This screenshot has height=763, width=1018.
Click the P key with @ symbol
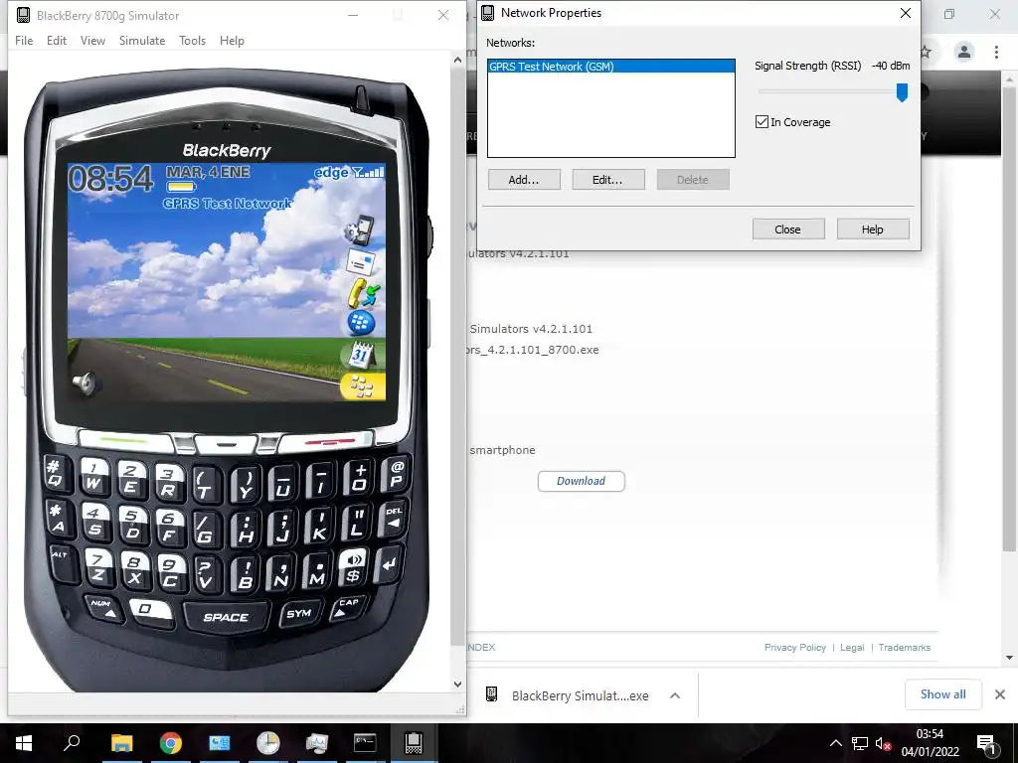point(396,473)
